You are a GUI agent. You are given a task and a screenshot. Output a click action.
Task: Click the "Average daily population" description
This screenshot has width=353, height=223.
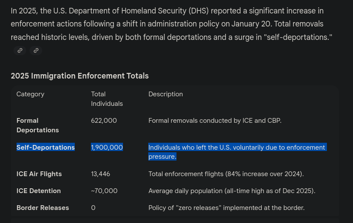(x=232, y=191)
